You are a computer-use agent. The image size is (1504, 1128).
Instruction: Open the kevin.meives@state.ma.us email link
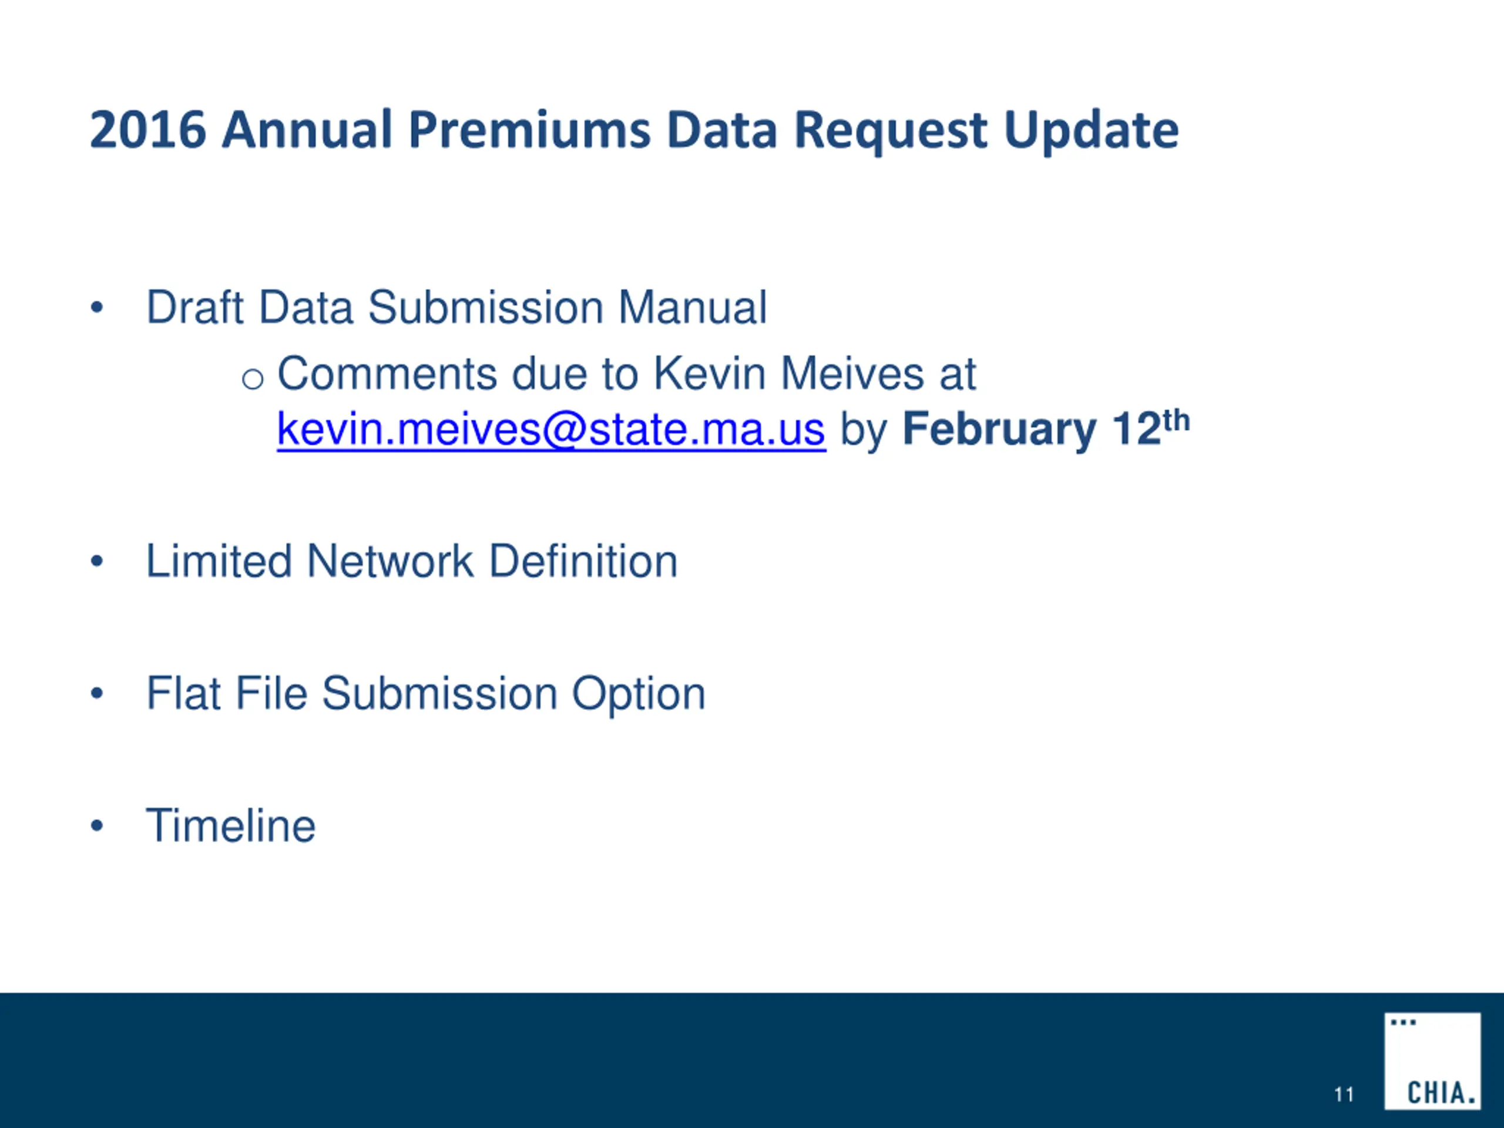click(x=550, y=429)
